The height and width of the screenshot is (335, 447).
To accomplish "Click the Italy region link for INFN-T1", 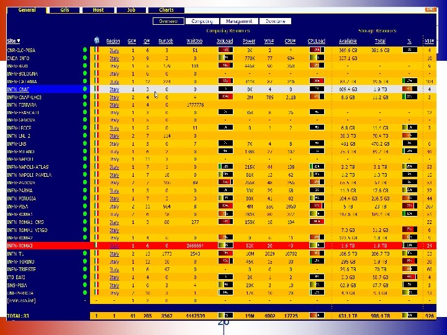I will pyautogui.click(x=114, y=254).
